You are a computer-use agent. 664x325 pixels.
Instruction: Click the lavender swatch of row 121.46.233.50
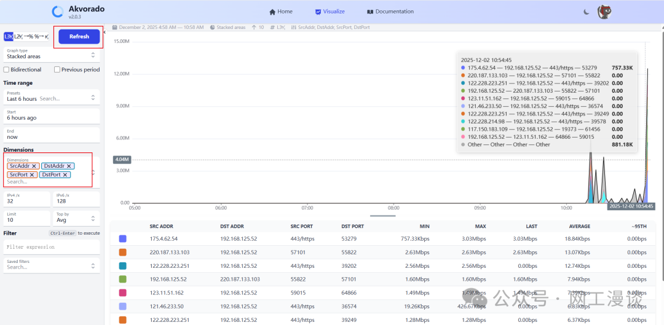(x=123, y=307)
